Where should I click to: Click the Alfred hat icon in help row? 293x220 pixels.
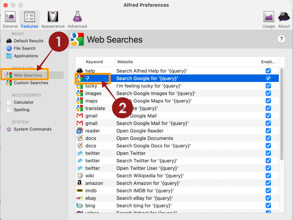click(x=79, y=71)
